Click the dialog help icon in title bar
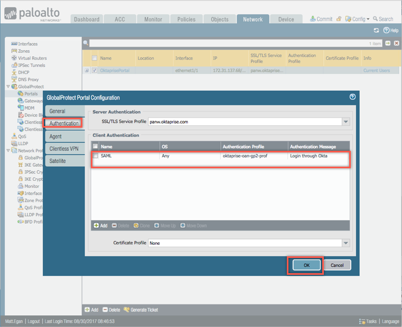This screenshot has height=327, width=402. (x=352, y=97)
